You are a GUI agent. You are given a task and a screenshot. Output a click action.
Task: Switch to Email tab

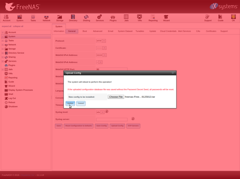coord(110,31)
